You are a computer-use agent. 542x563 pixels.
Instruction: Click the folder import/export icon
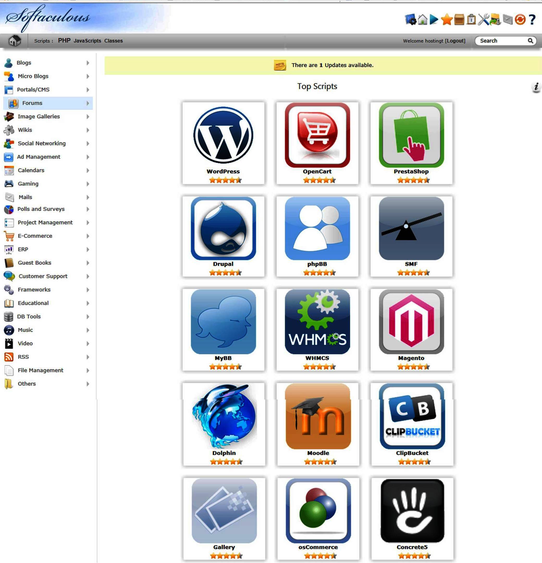tap(495, 20)
